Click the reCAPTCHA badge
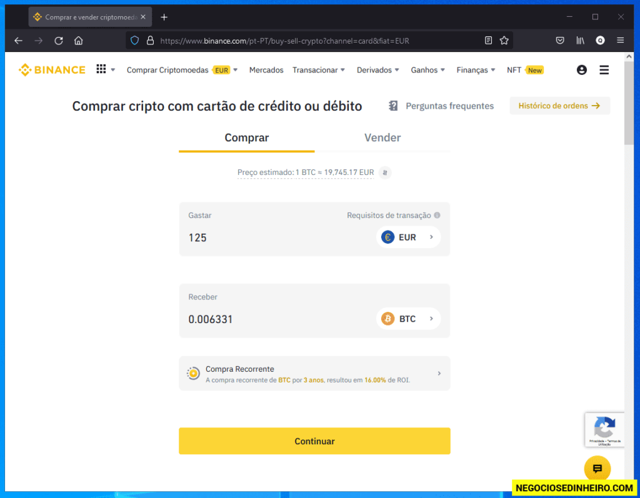Screen dimensions: 640x498 coord(604,430)
